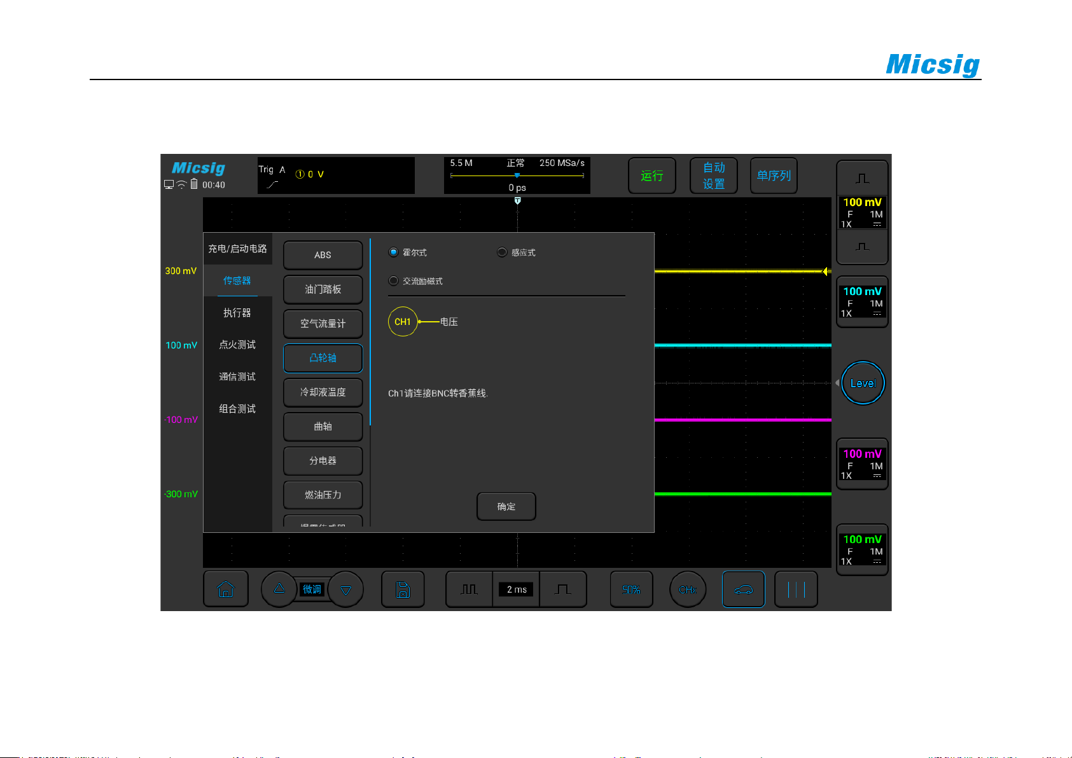Tap the 单序列 single sequence button
The width and height of the screenshot is (1072, 758).
774,176
